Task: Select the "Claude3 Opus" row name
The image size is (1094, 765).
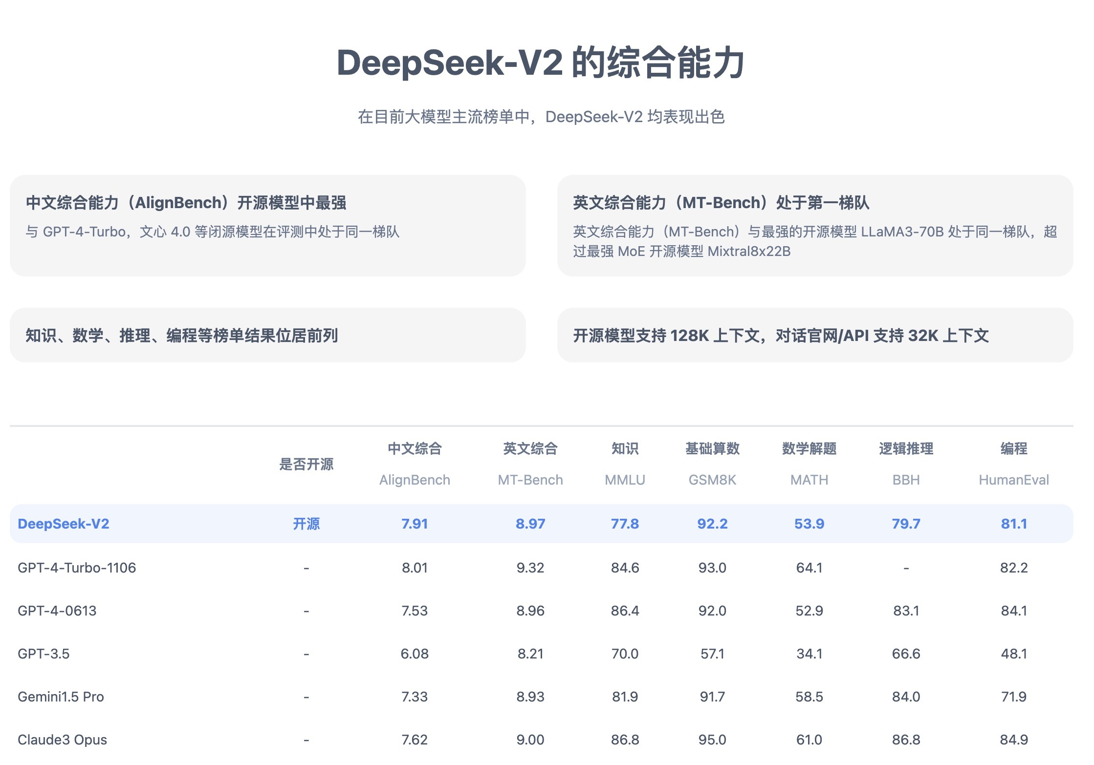Action: [x=62, y=740]
